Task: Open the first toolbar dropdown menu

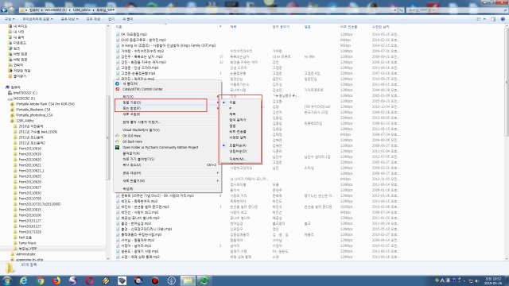Action: pyautogui.click(x=10, y=19)
